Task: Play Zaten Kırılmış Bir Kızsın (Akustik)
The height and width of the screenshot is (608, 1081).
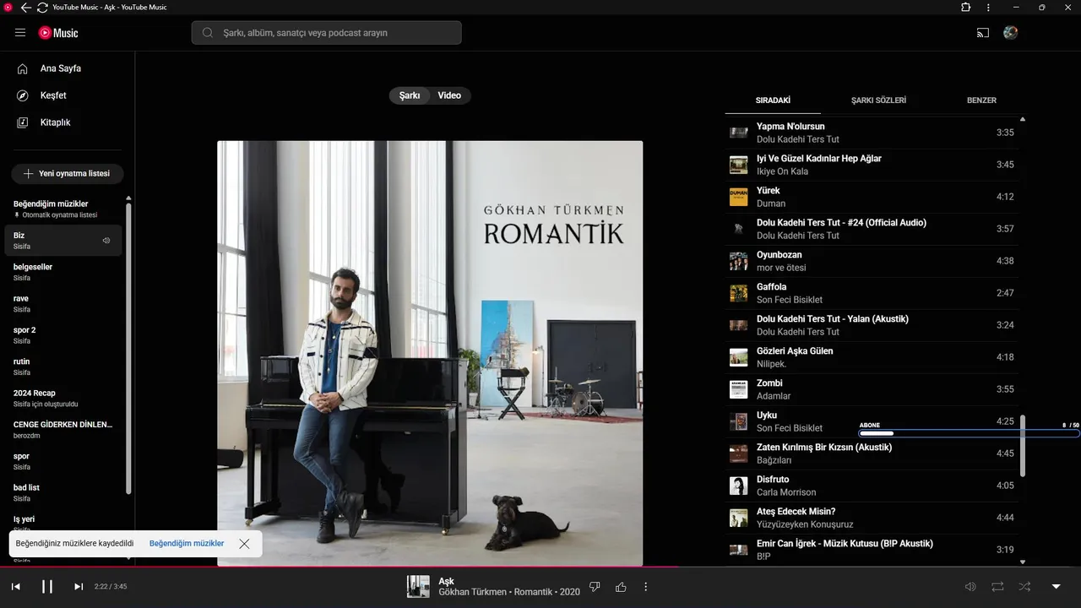Action: tap(872, 453)
